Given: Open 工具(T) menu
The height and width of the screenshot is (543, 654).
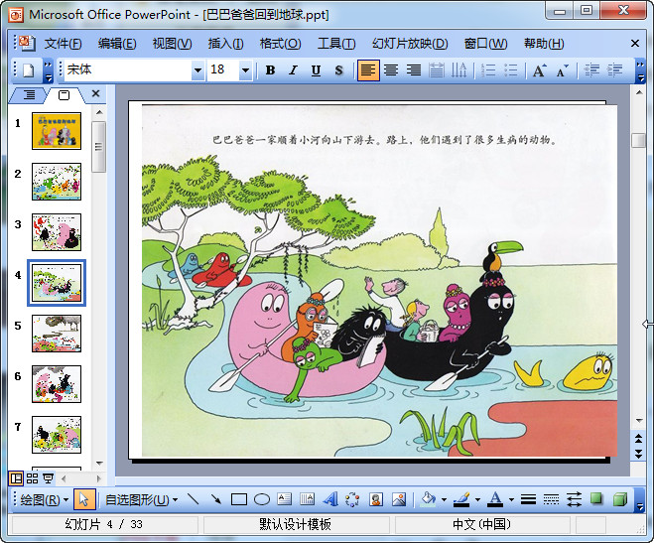Looking at the screenshot, I should click(x=336, y=44).
